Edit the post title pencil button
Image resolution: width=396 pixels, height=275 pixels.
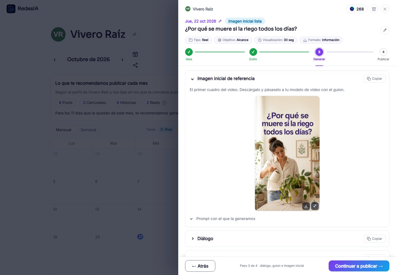point(385,30)
